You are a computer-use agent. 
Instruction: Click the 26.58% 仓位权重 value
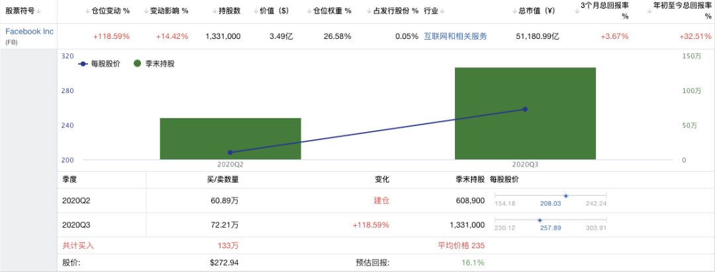338,36
